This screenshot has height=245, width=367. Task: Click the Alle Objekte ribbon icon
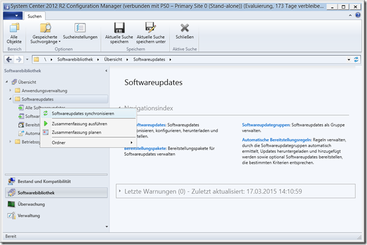(x=14, y=28)
